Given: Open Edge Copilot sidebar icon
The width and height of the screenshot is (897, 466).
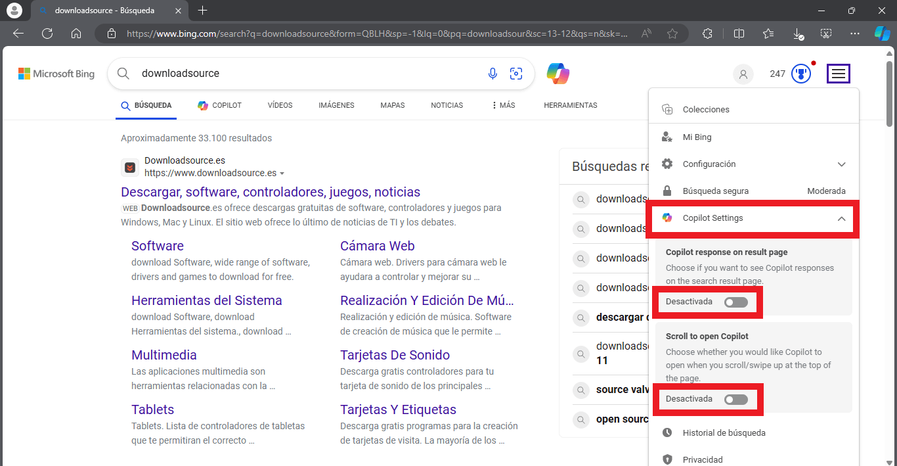Looking at the screenshot, I should point(883,34).
